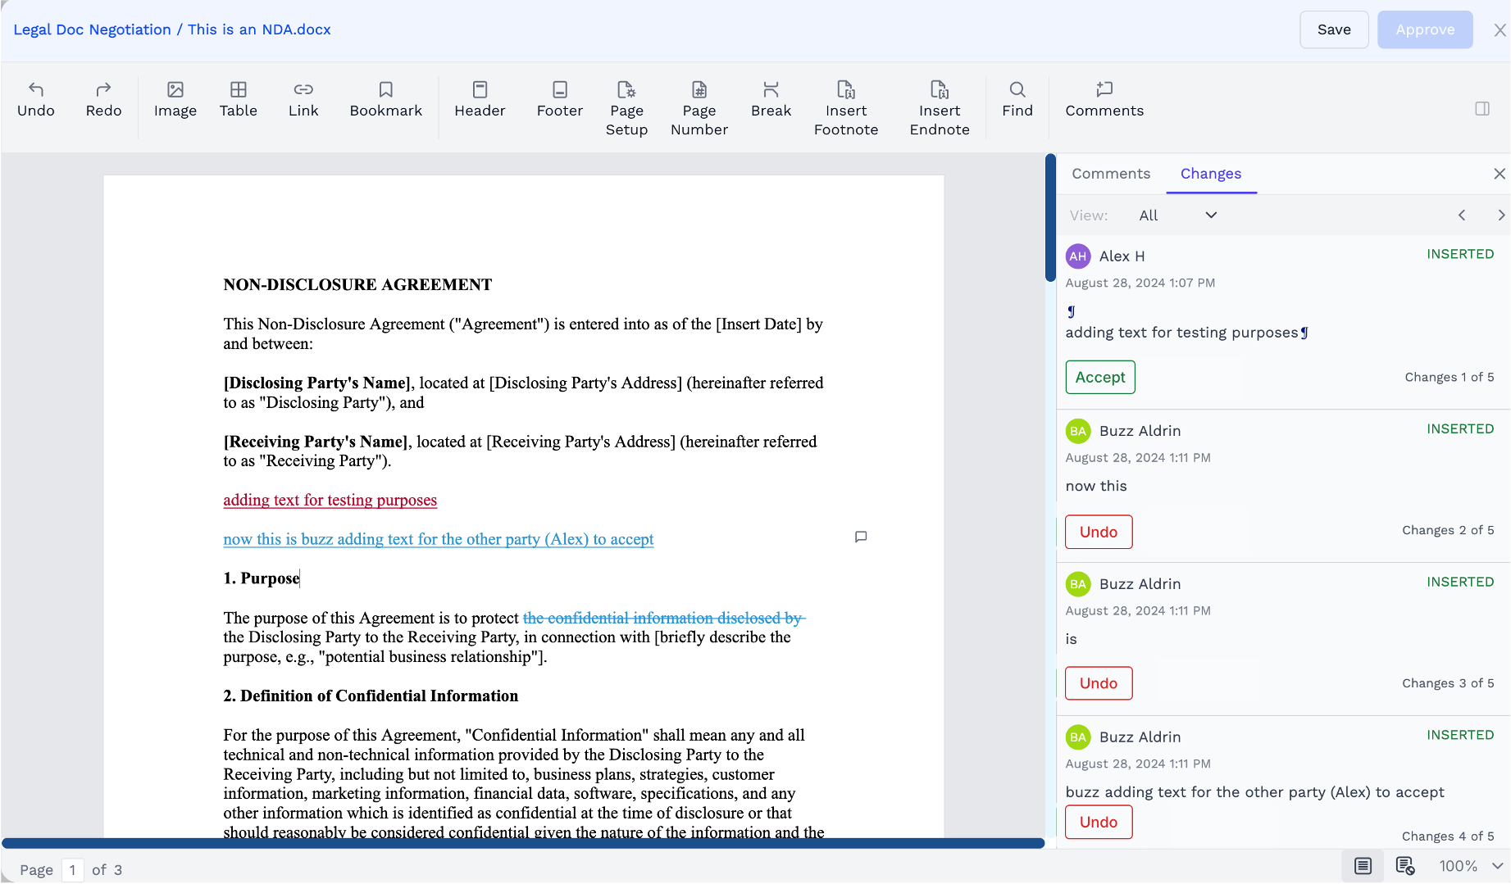
Task: Click the Approve button
Action: (1425, 29)
